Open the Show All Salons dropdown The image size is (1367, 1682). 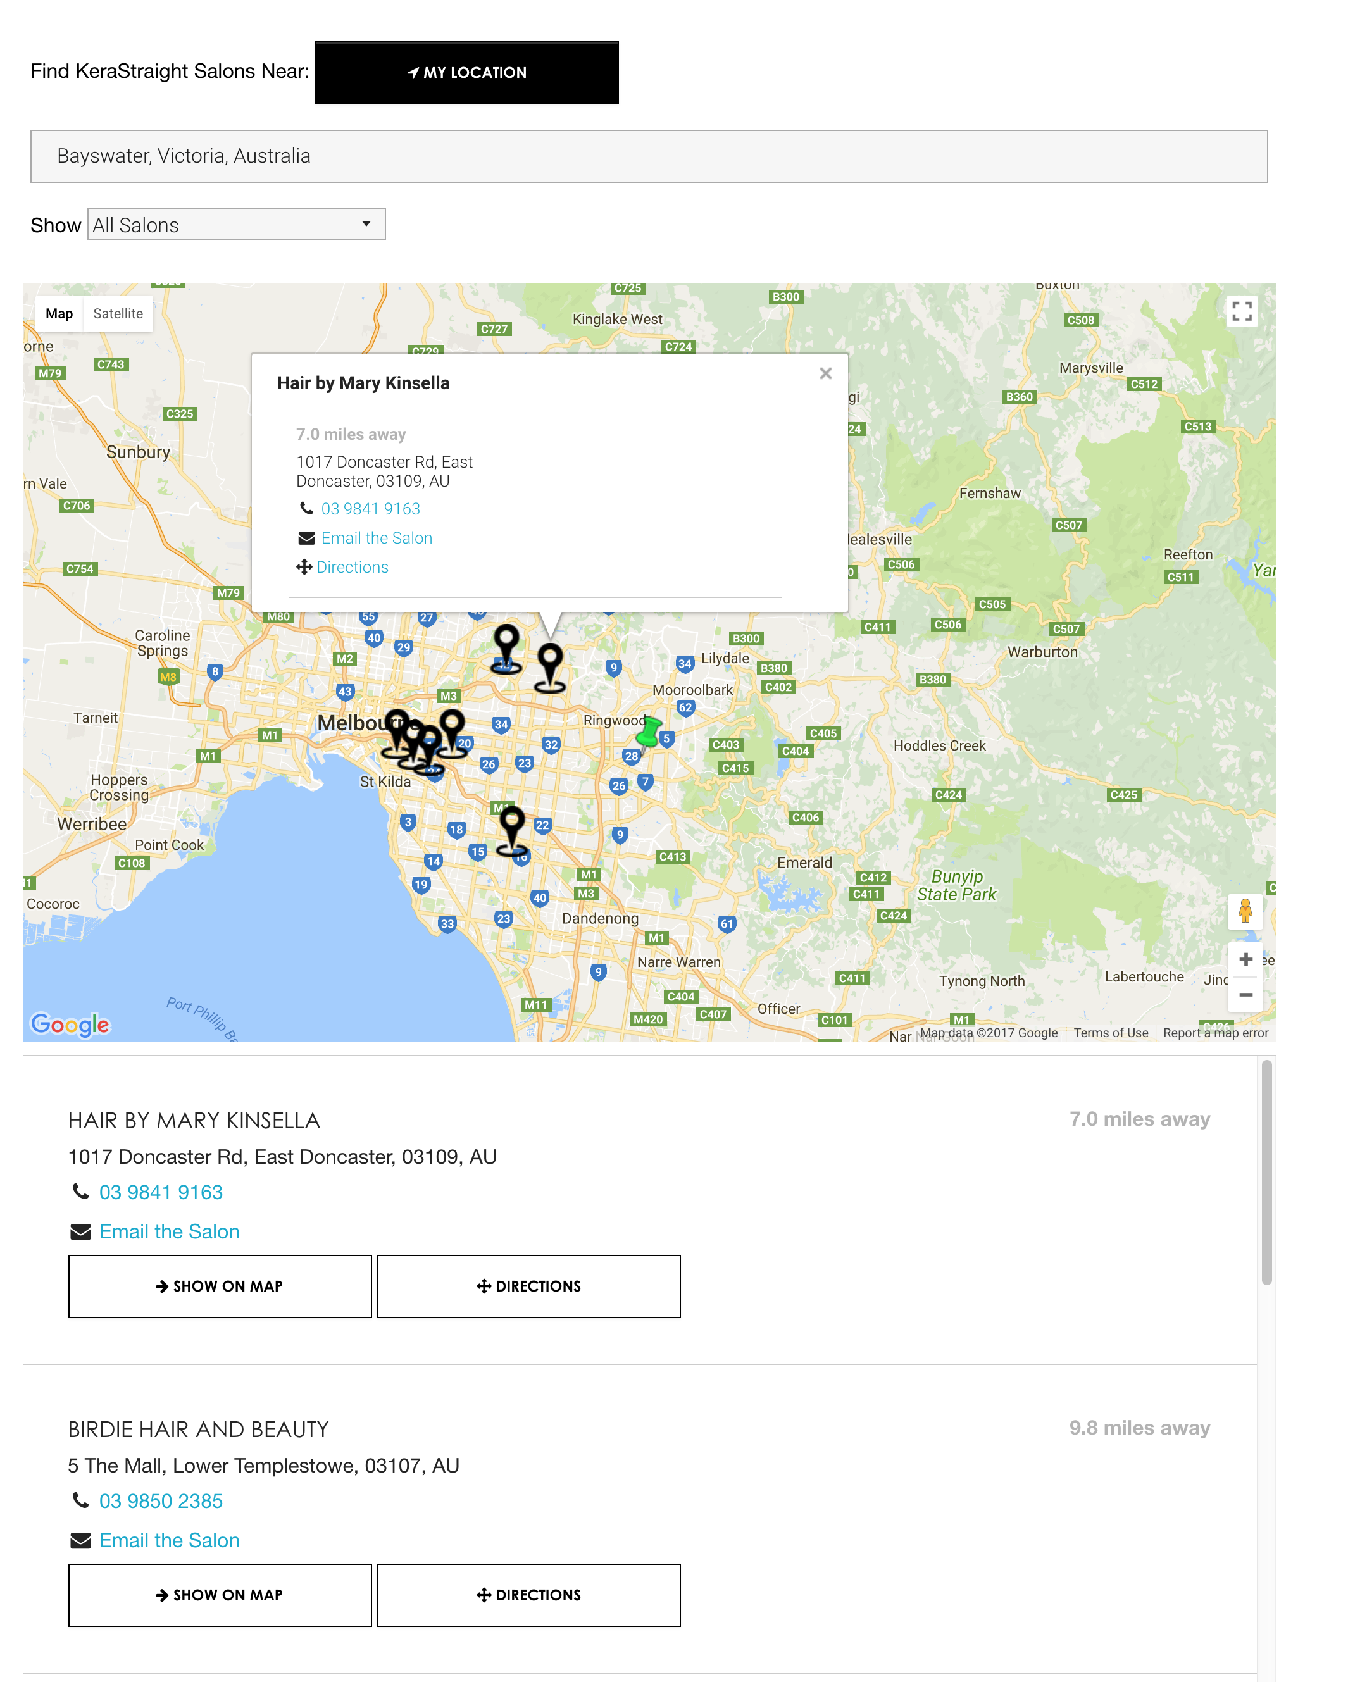point(236,225)
